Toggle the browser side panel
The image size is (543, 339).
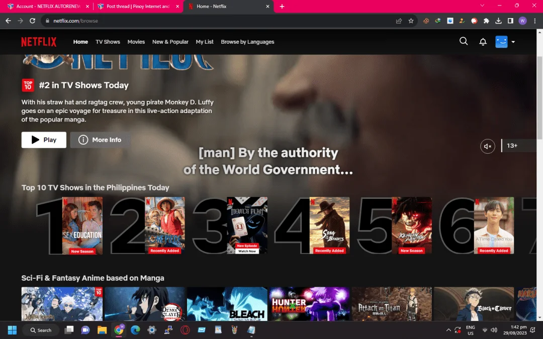[510, 21]
